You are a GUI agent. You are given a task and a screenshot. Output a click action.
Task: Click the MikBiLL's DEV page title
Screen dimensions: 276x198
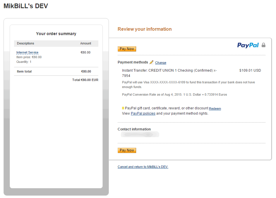[26, 6]
